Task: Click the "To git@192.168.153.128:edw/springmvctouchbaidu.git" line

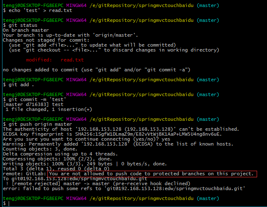Action: pos(75,179)
